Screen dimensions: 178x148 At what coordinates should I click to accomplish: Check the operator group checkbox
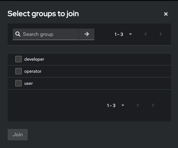point(19,71)
